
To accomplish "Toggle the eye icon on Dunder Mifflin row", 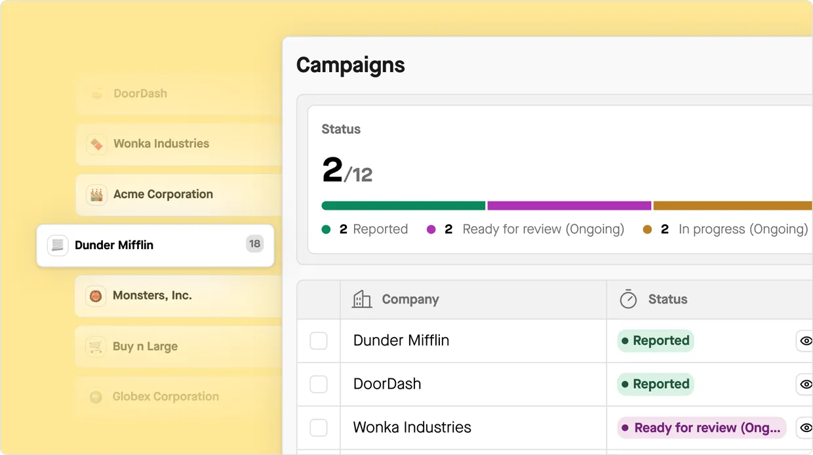I will (806, 341).
